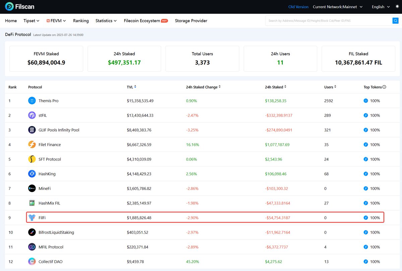This screenshot has width=402, height=271.
Task: Open the FilFi logo
Action: click(x=32, y=218)
